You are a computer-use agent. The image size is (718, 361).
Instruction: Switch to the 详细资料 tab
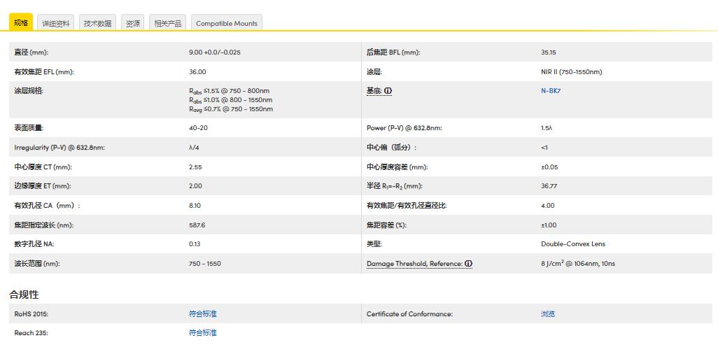click(x=55, y=23)
